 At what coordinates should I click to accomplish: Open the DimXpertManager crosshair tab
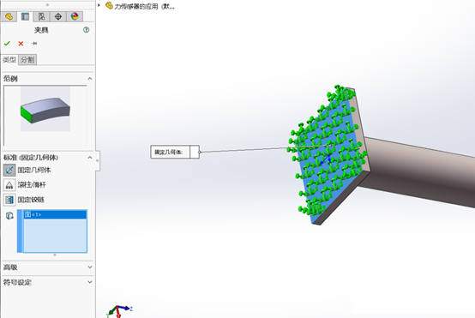(57, 16)
